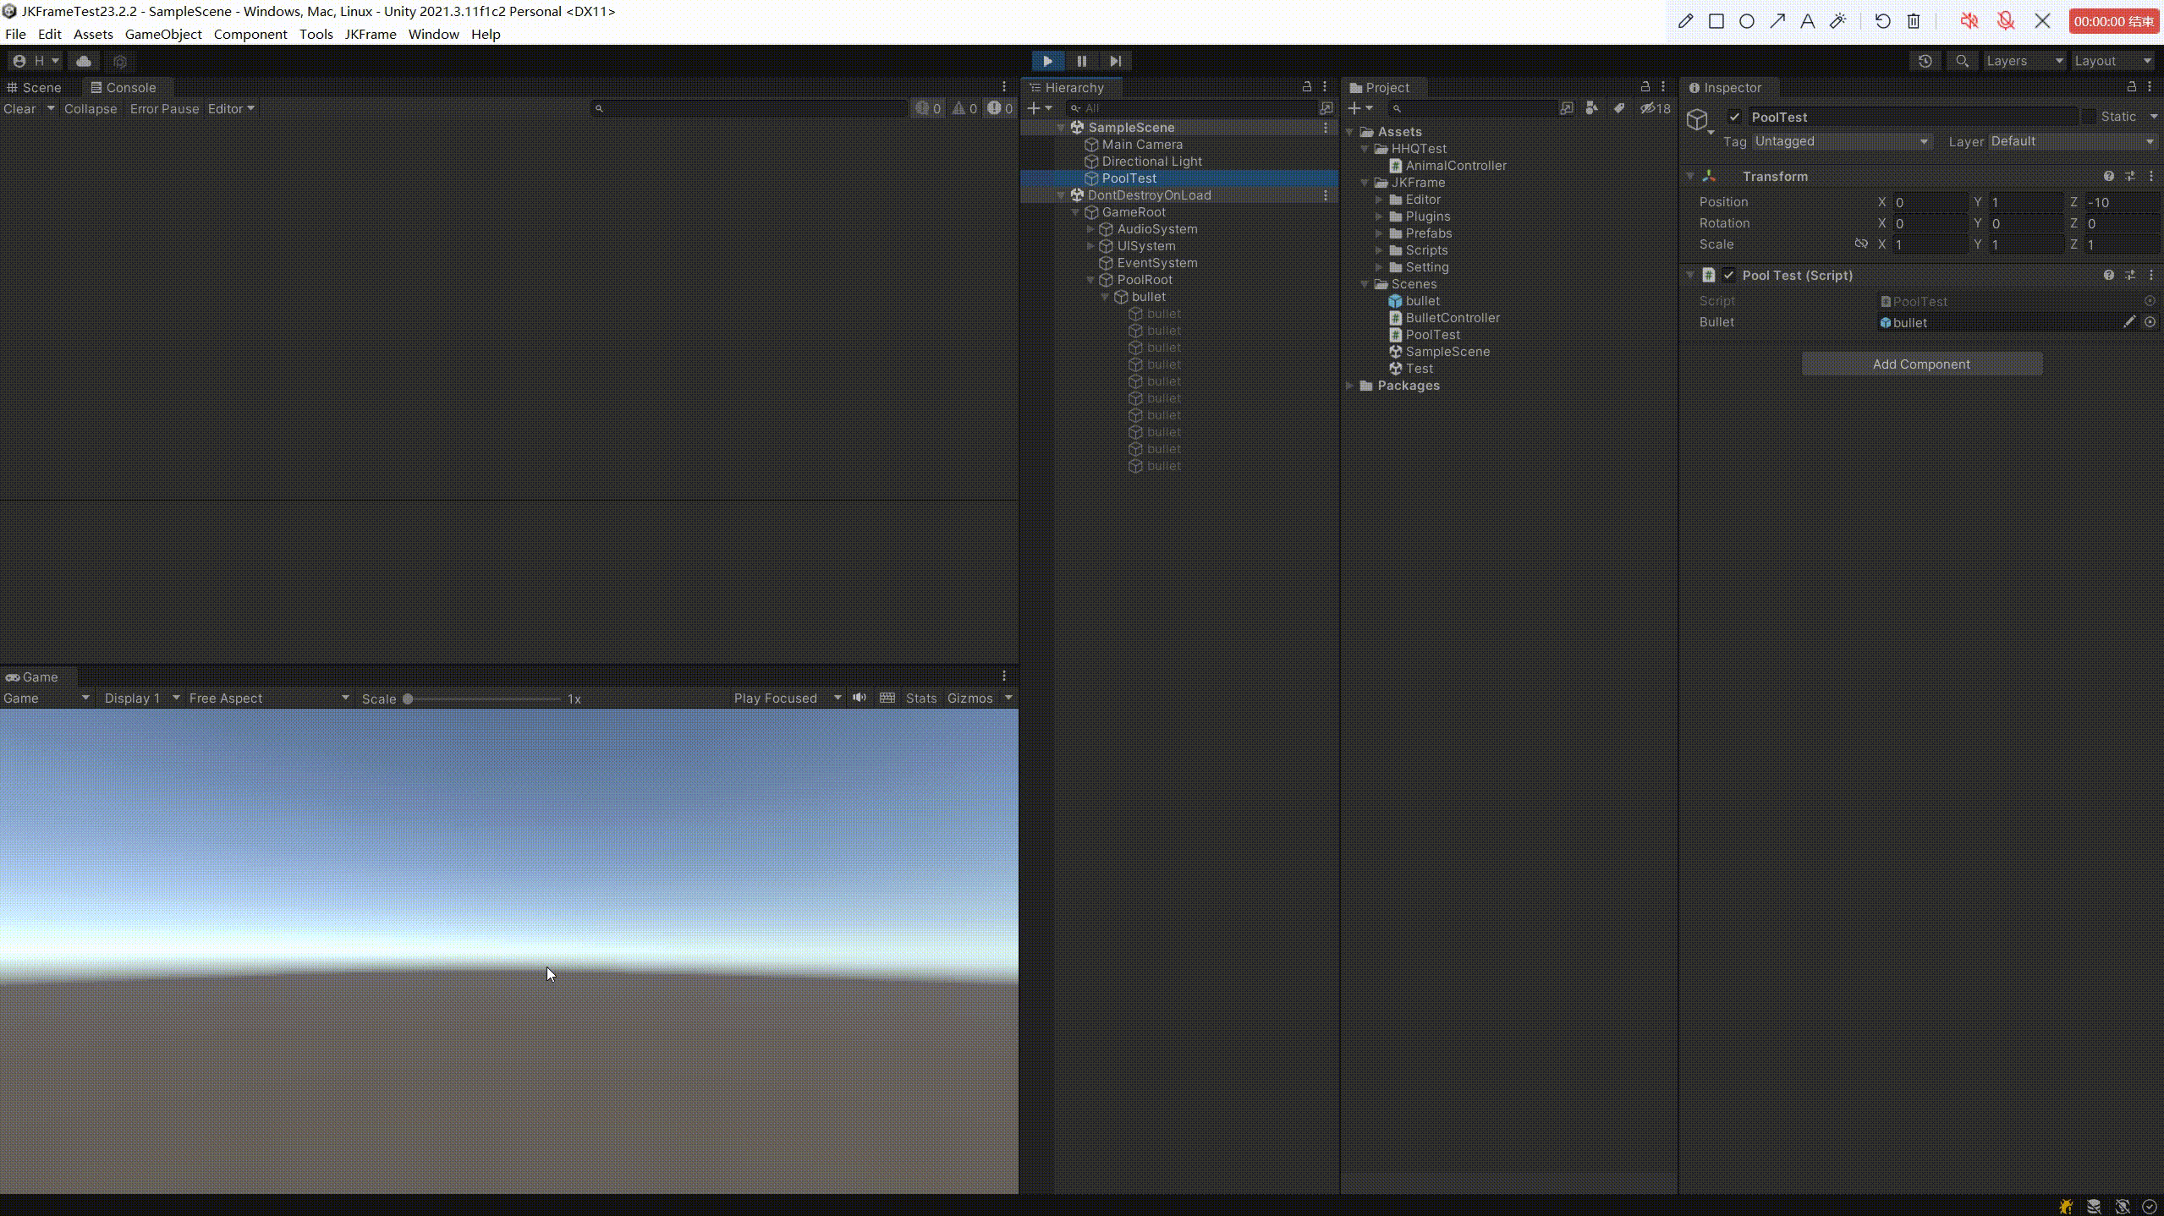Open the Tag dropdown showing Untagged
This screenshot has height=1216, width=2164.
pyautogui.click(x=1840, y=141)
